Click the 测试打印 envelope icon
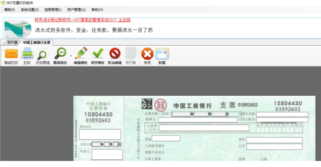 click(x=11, y=54)
